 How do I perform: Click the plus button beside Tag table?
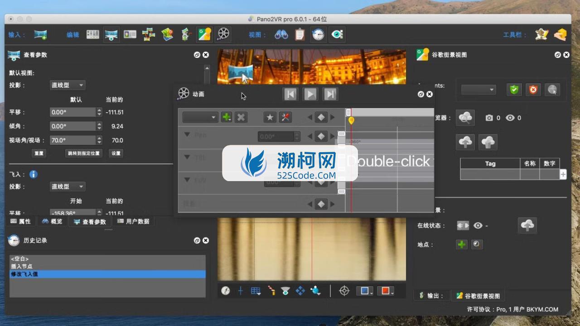563,174
